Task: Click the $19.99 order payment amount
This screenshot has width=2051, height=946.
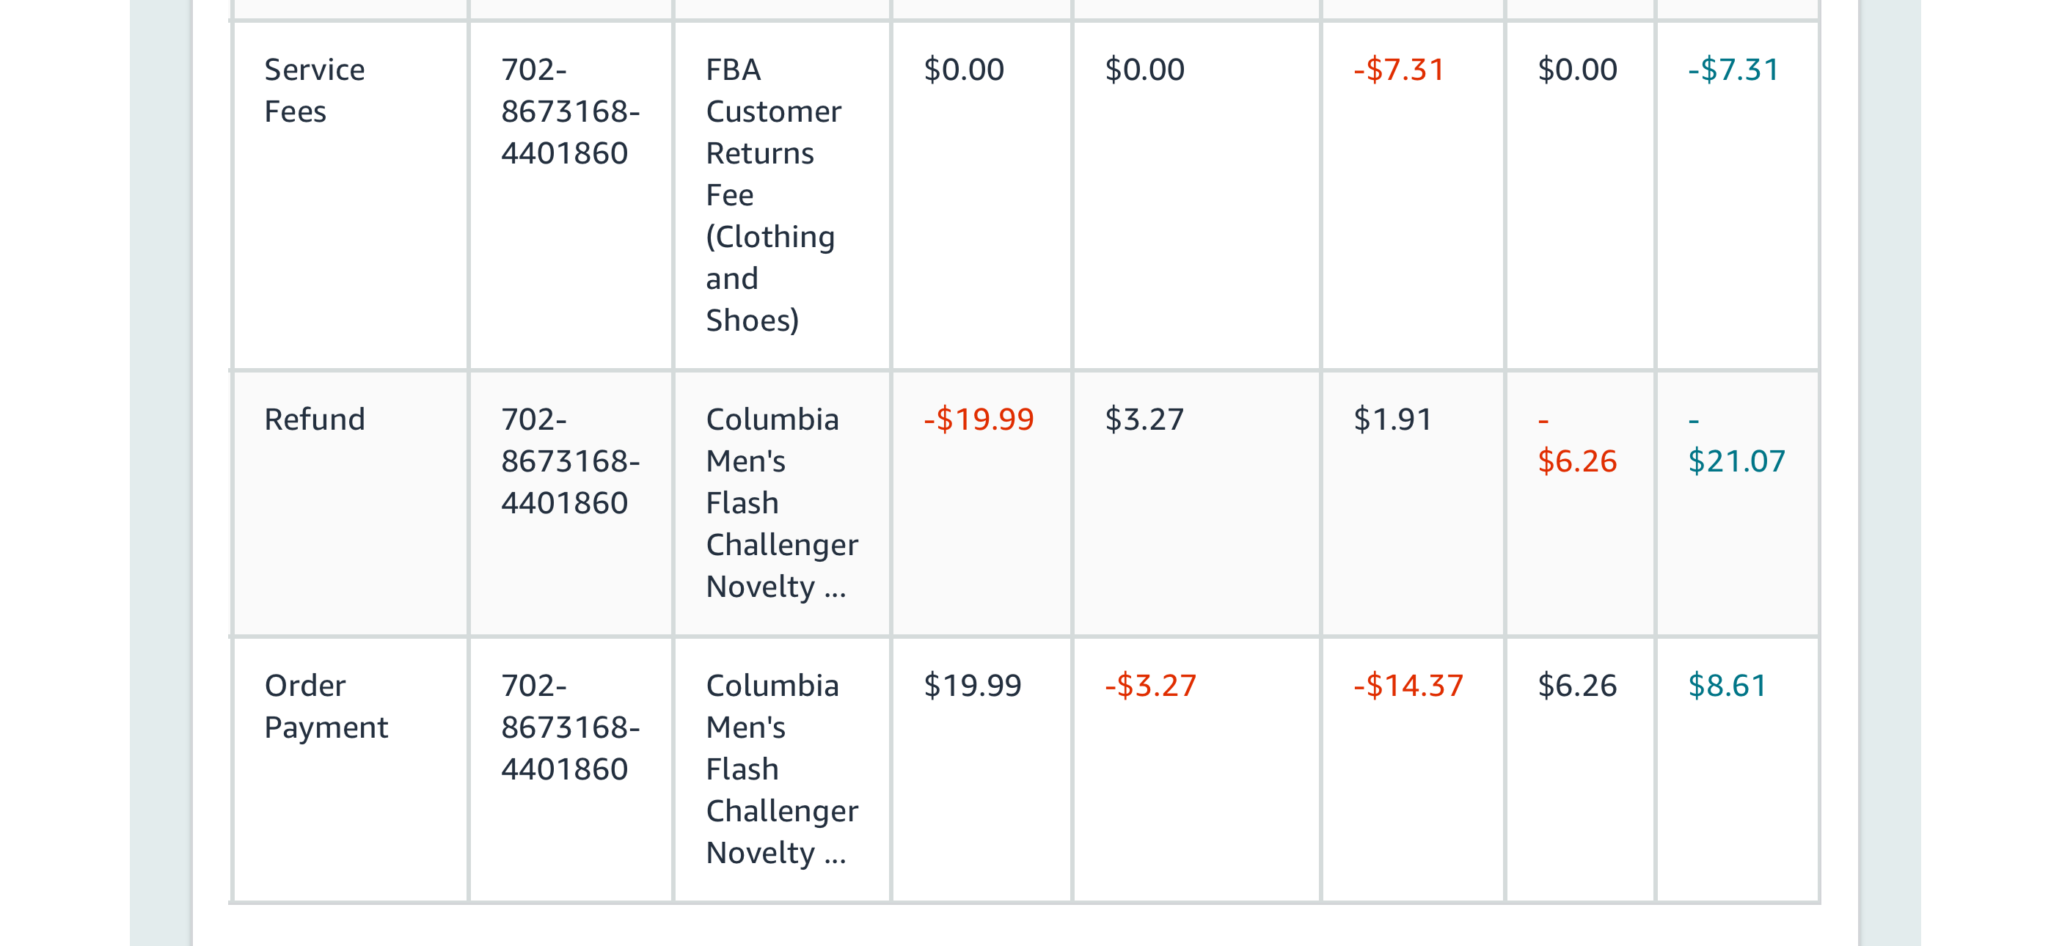Action: 972,685
